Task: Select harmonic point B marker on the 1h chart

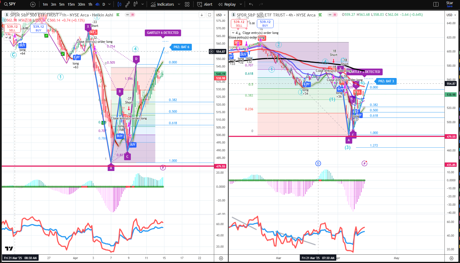Action: pyautogui.click(x=119, y=91)
